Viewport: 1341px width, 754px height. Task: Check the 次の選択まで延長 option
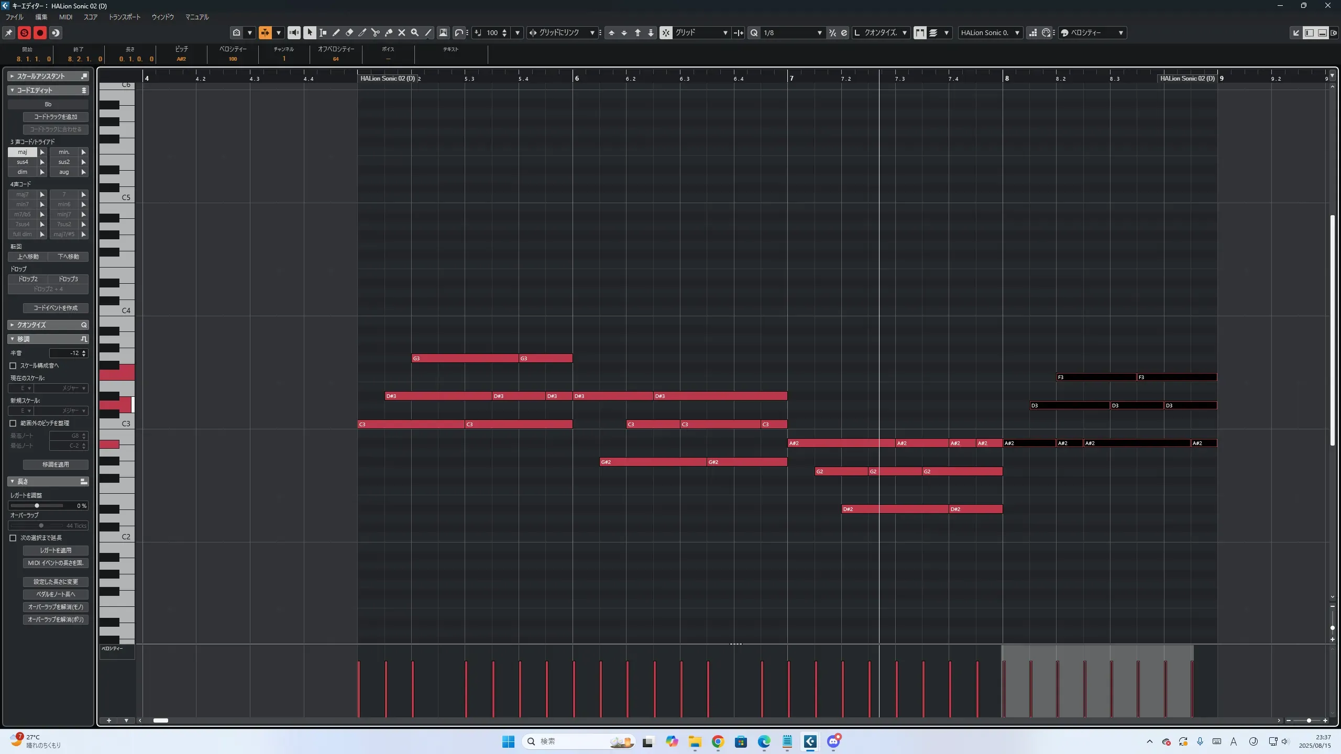[13, 538]
